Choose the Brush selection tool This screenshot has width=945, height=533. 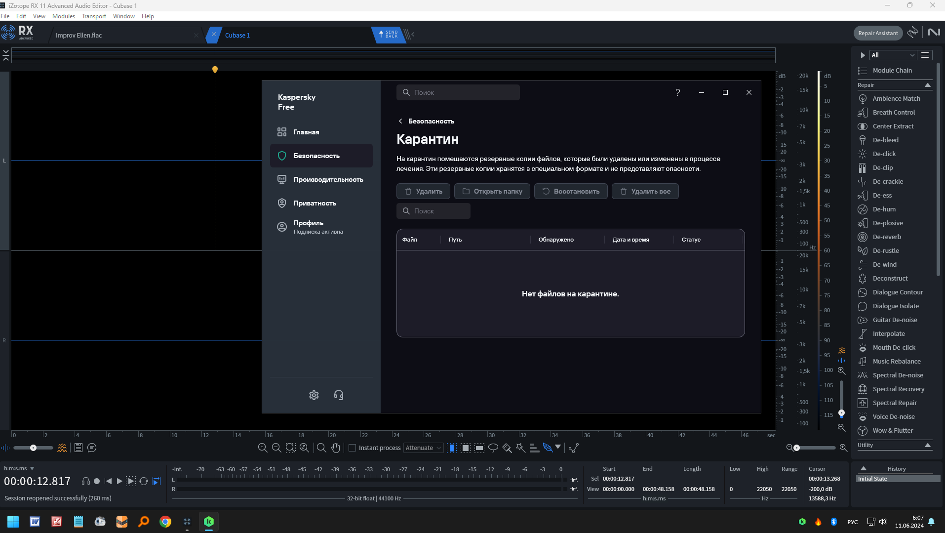pos(507,448)
